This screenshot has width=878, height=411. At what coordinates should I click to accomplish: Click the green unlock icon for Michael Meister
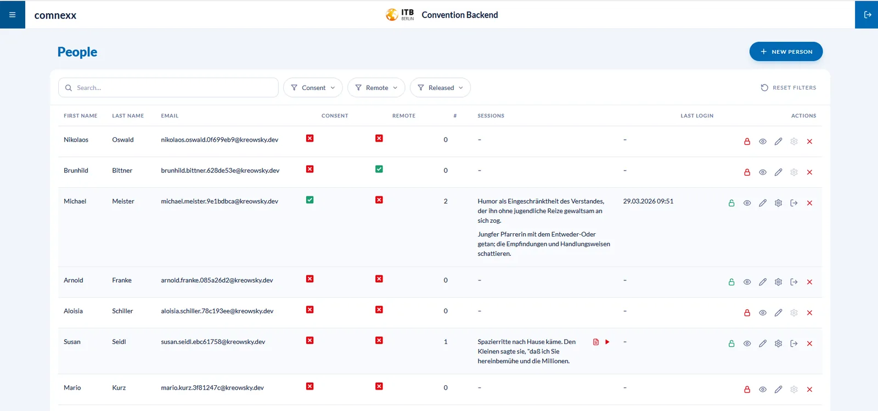coord(731,203)
